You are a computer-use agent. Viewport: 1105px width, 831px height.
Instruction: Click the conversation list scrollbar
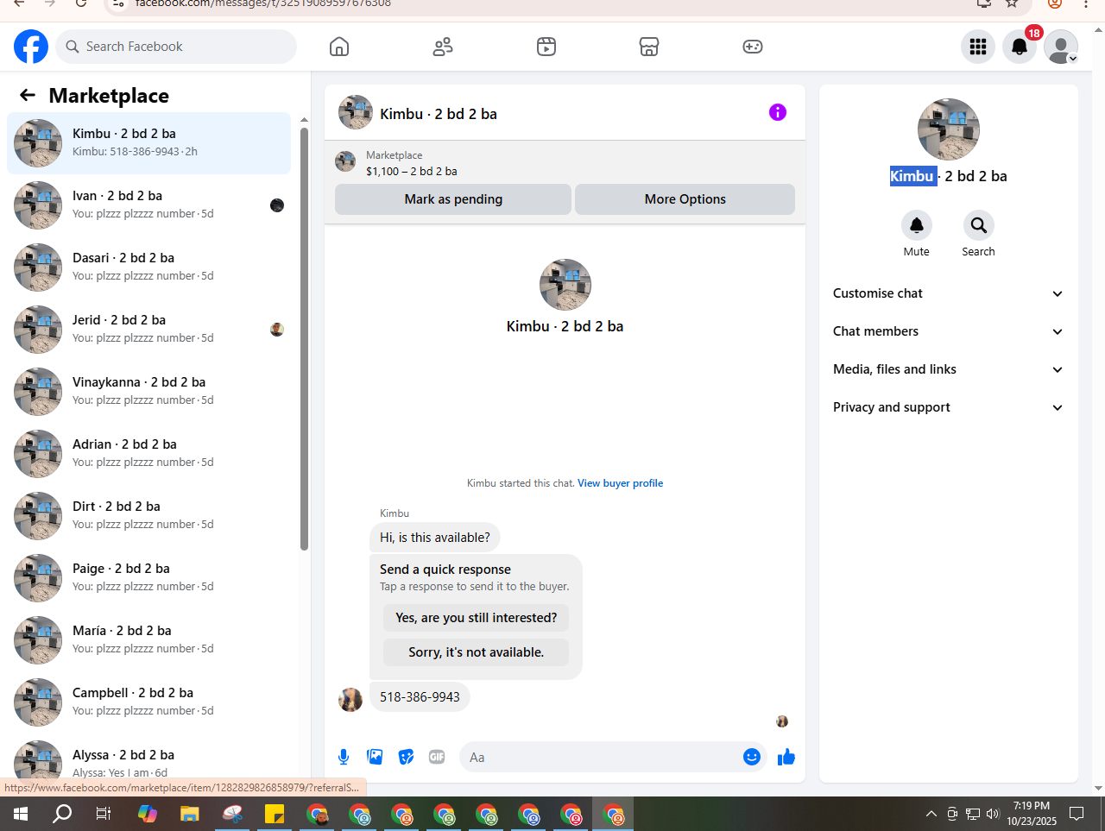point(304,338)
